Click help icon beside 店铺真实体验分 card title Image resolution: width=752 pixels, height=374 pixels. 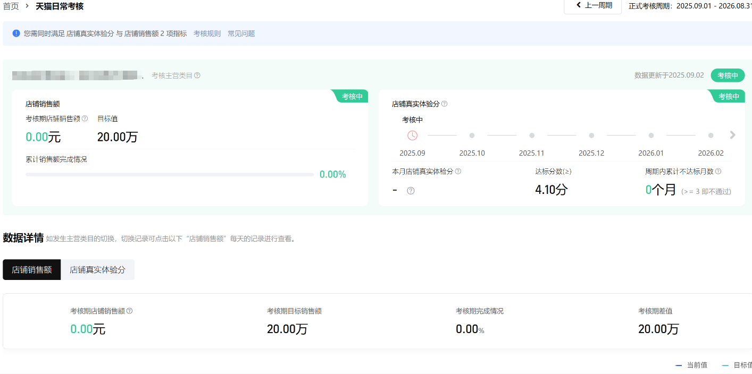coord(445,104)
